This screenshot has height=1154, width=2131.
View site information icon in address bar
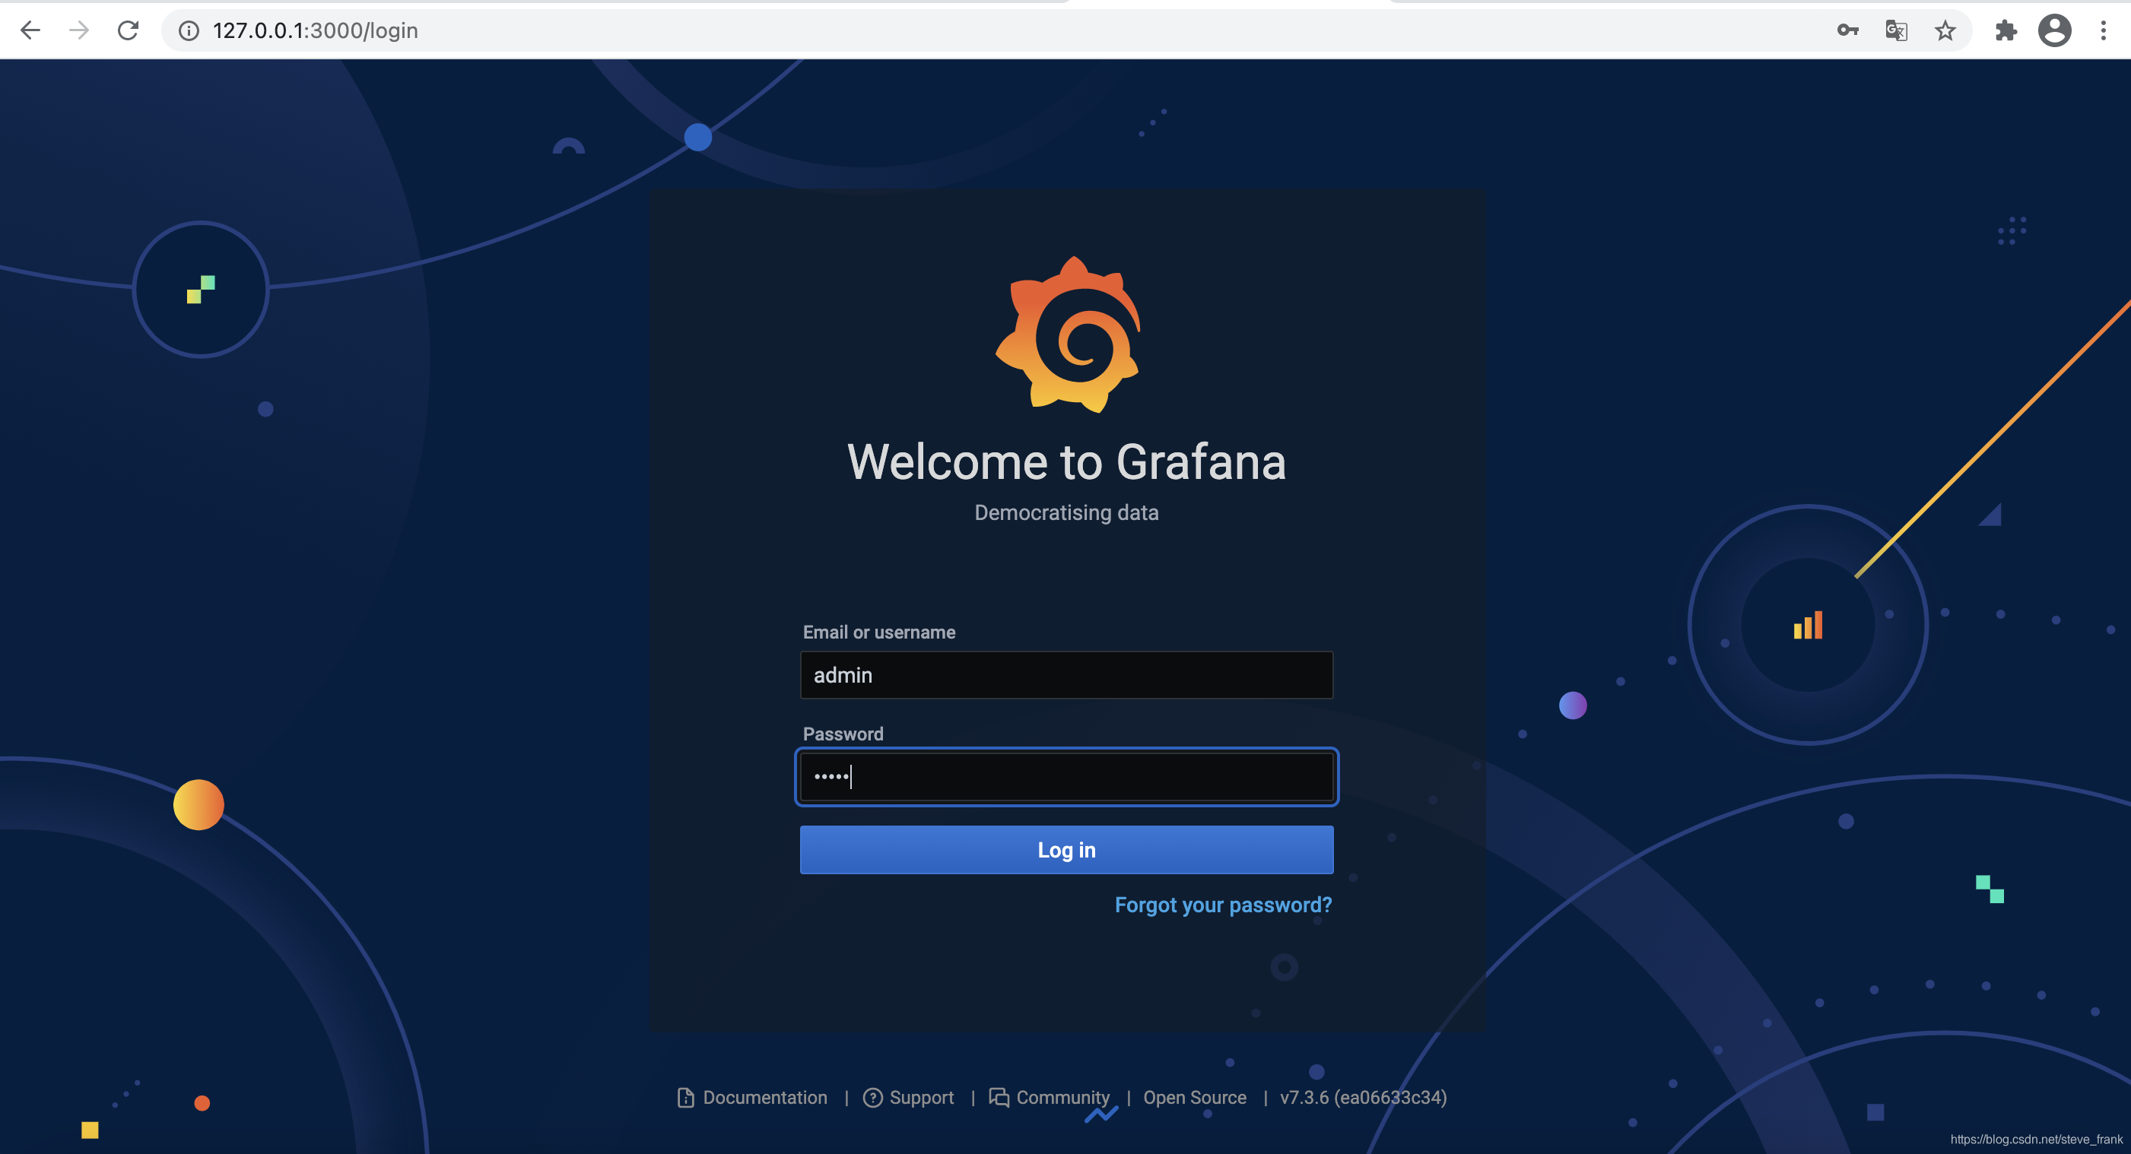pos(189,30)
